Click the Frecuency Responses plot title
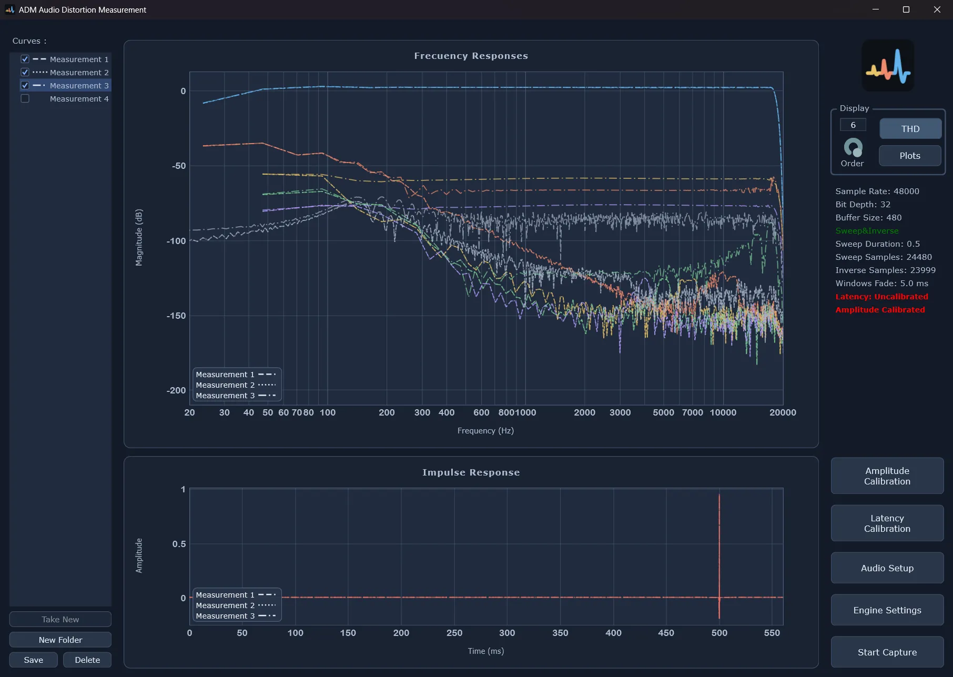The height and width of the screenshot is (677, 953). (x=471, y=56)
